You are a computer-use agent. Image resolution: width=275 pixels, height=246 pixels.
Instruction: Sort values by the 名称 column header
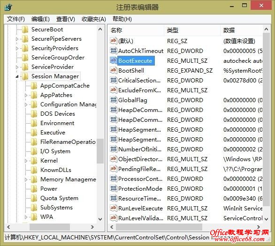click(x=136, y=30)
